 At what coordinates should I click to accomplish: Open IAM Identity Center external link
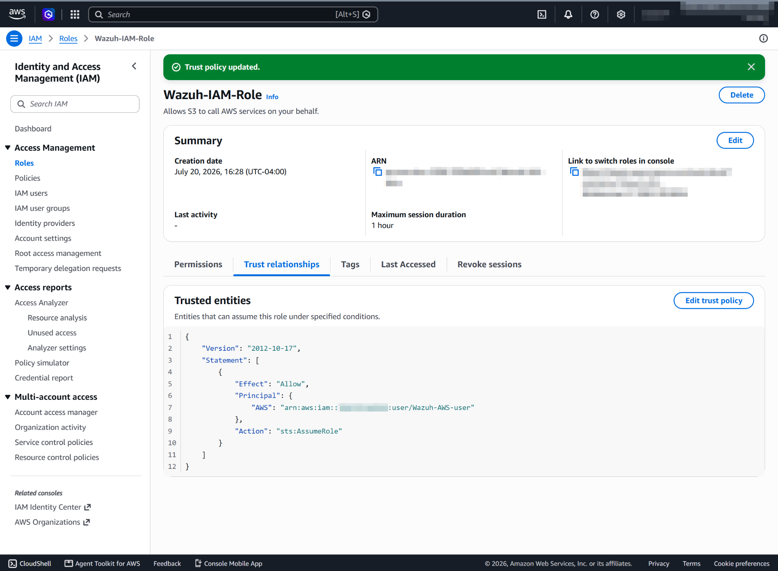pos(53,507)
